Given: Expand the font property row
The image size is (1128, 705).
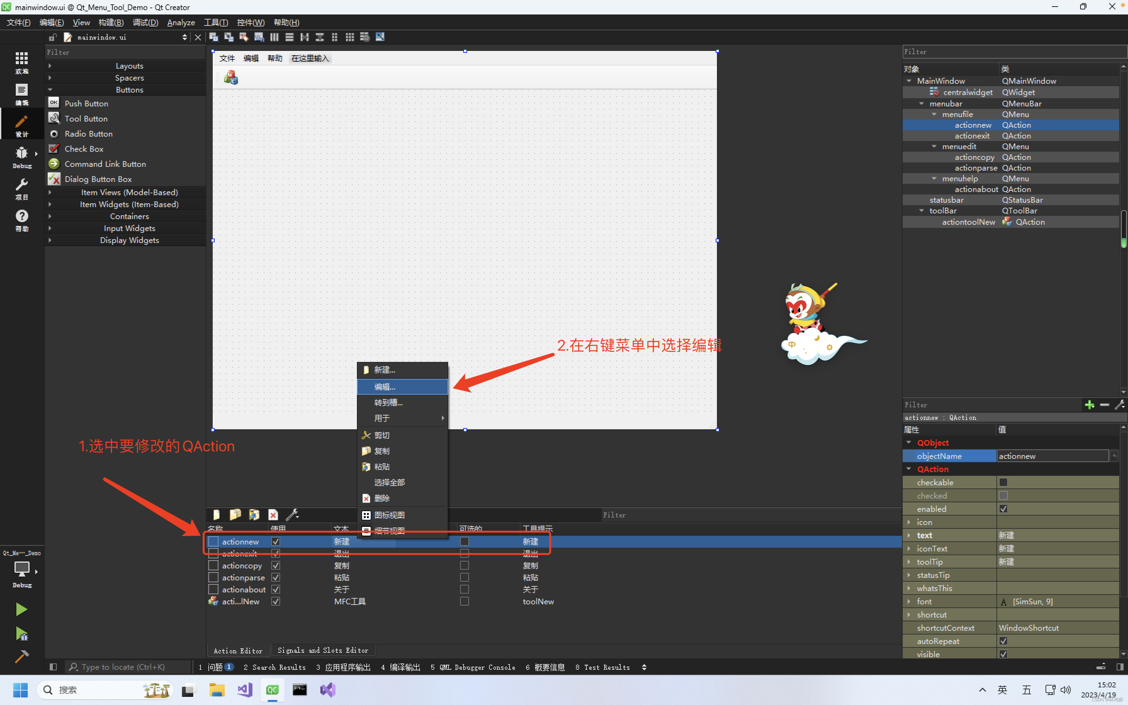Looking at the screenshot, I should tap(909, 601).
